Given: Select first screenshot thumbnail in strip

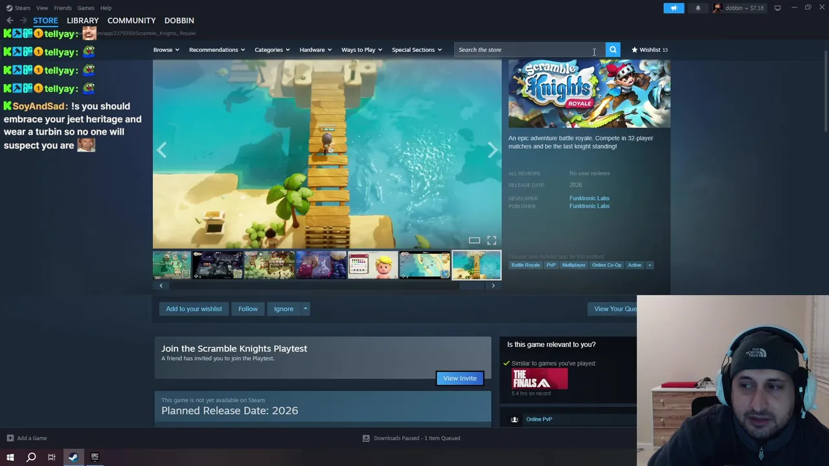Looking at the screenshot, I should click(x=172, y=265).
